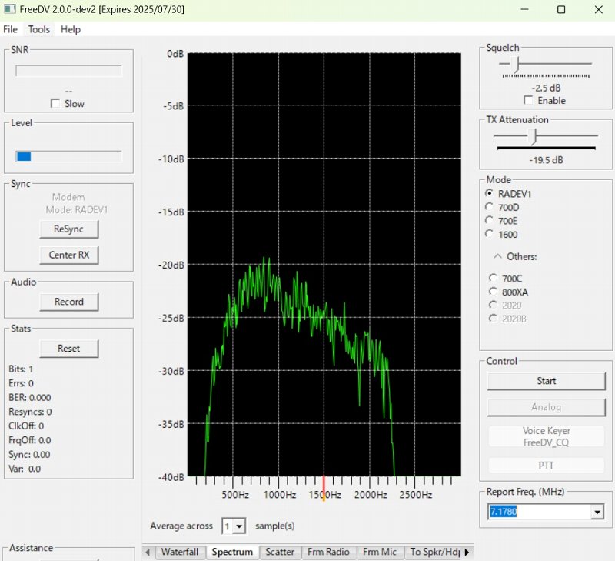The image size is (615, 561).
Task: Click the Squelch slider handle
Action: coord(517,65)
